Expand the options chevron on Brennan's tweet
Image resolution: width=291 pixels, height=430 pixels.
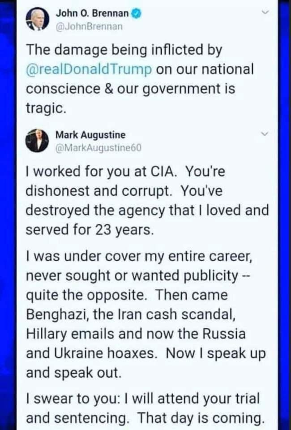coord(265,12)
